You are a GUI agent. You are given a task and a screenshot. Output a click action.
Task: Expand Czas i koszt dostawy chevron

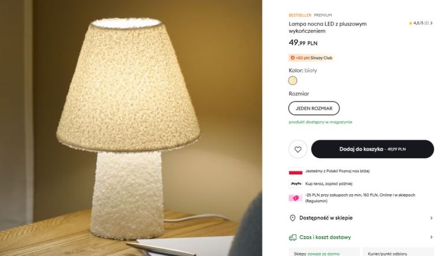pyautogui.click(x=431, y=238)
